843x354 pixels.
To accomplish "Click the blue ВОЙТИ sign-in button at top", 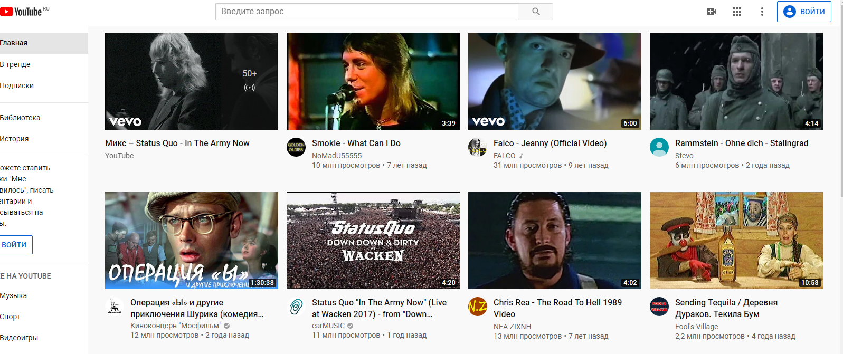I will click(x=804, y=12).
